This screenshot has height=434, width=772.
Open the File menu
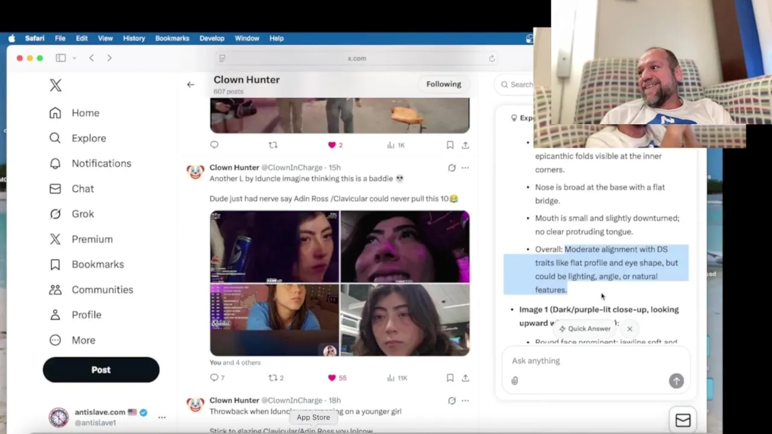pyautogui.click(x=60, y=38)
